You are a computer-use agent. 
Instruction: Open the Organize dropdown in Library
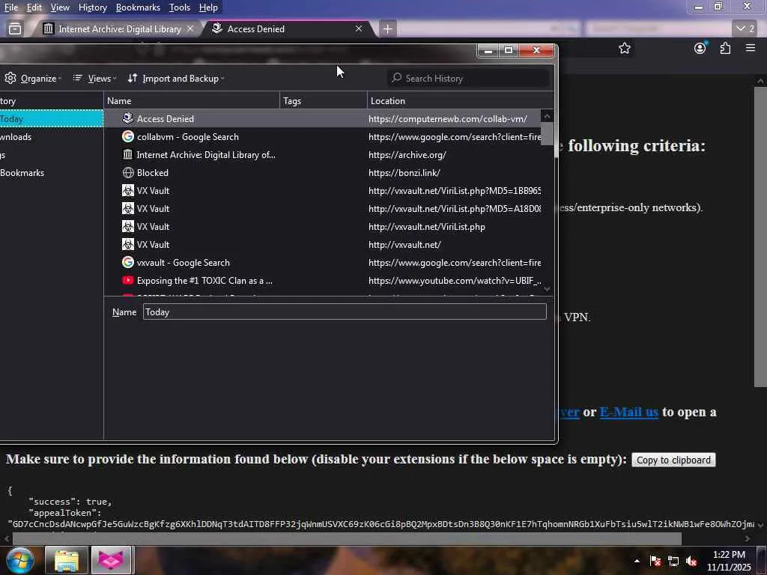tap(32, 78)
